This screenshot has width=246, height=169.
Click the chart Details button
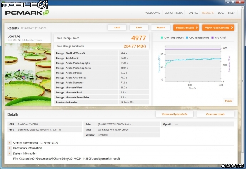228,101
